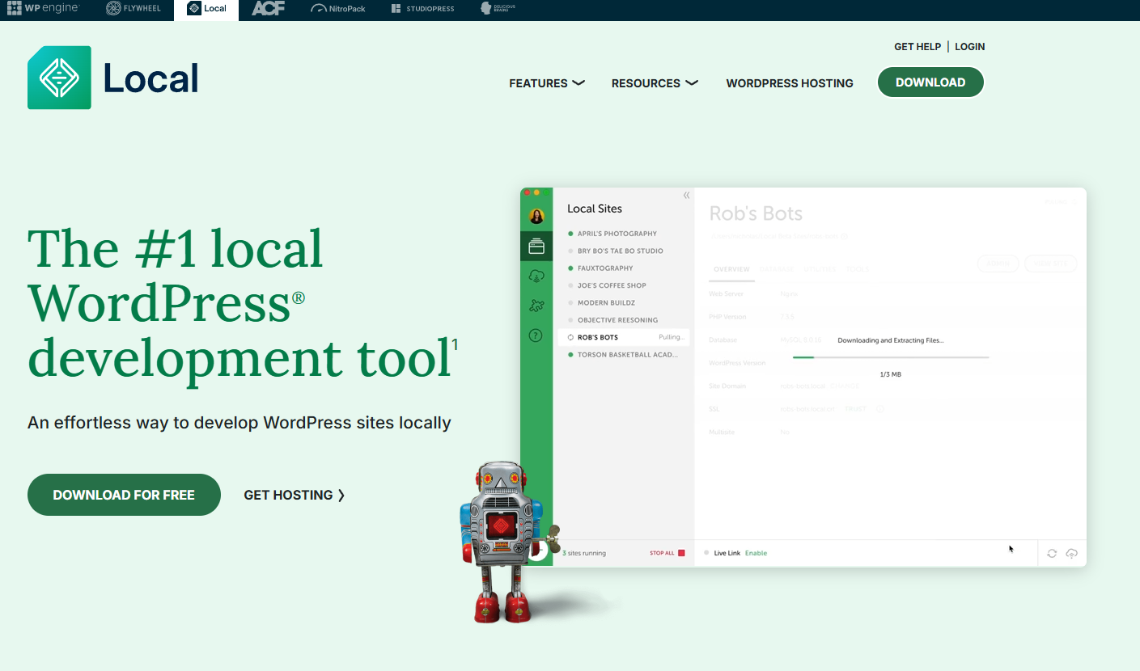Viewport: 1140px width, 671px height.
Task: Click the download progress bar
Action: point(890,357)
